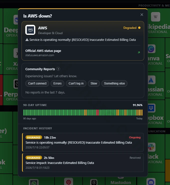Click WhatsApp icon in background grid
Screen dimensions: 170x185
tap(34, 182)
